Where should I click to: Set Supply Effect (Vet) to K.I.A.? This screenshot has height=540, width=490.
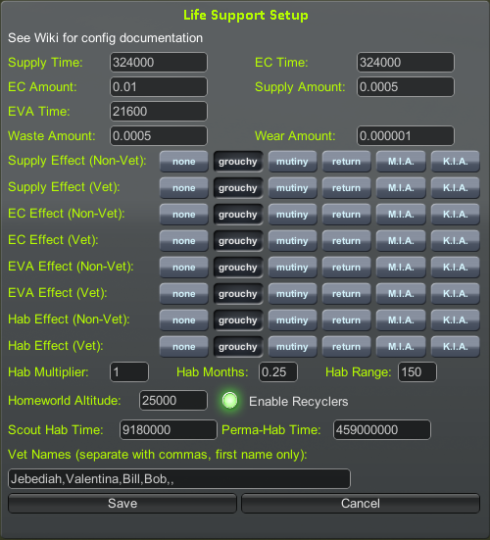point(456,188)
